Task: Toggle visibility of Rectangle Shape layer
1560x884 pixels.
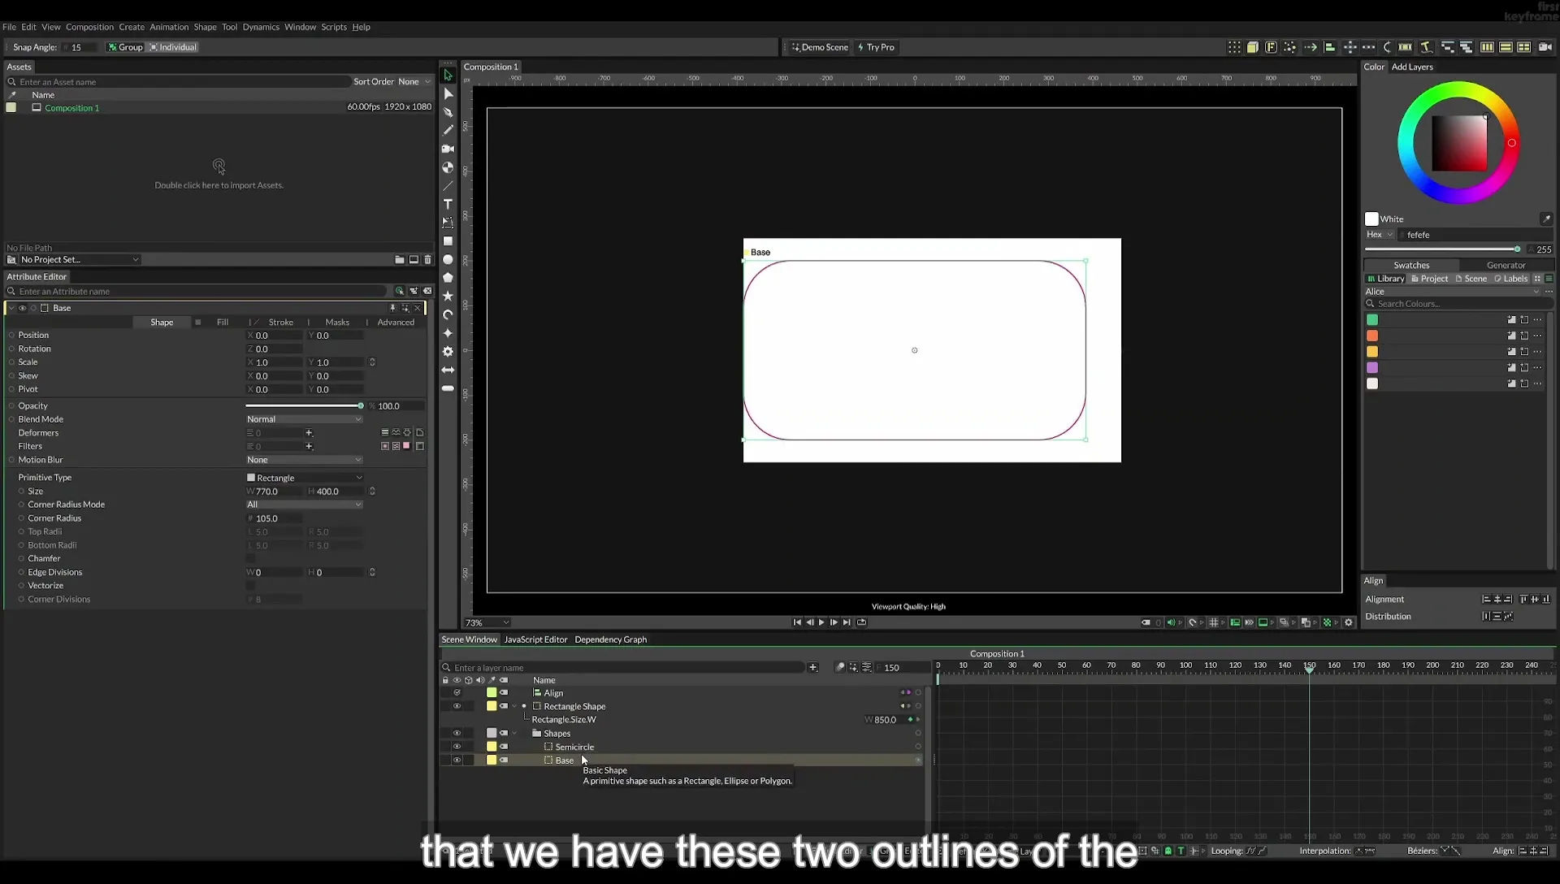Action: 457,706
